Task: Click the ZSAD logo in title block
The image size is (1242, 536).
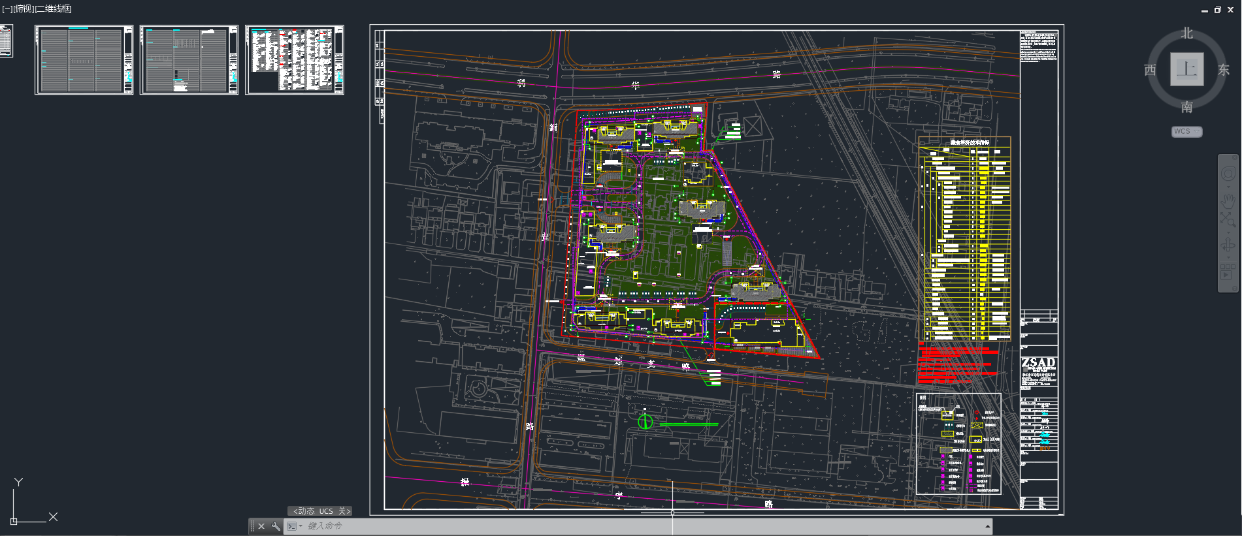Action: [x=1038, y=362]
